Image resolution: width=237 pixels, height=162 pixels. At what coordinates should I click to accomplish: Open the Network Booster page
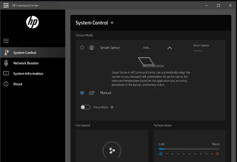coord(26,63)
